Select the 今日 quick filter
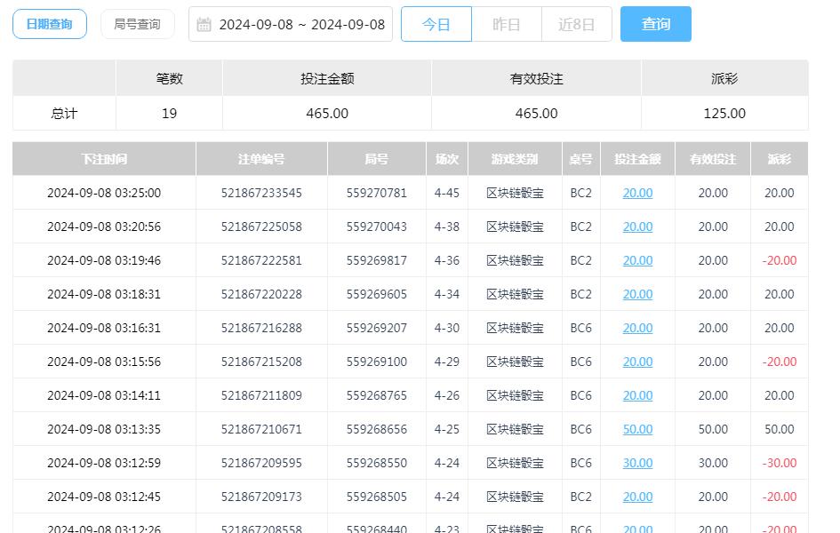840x533 pixels. (436, 24)
